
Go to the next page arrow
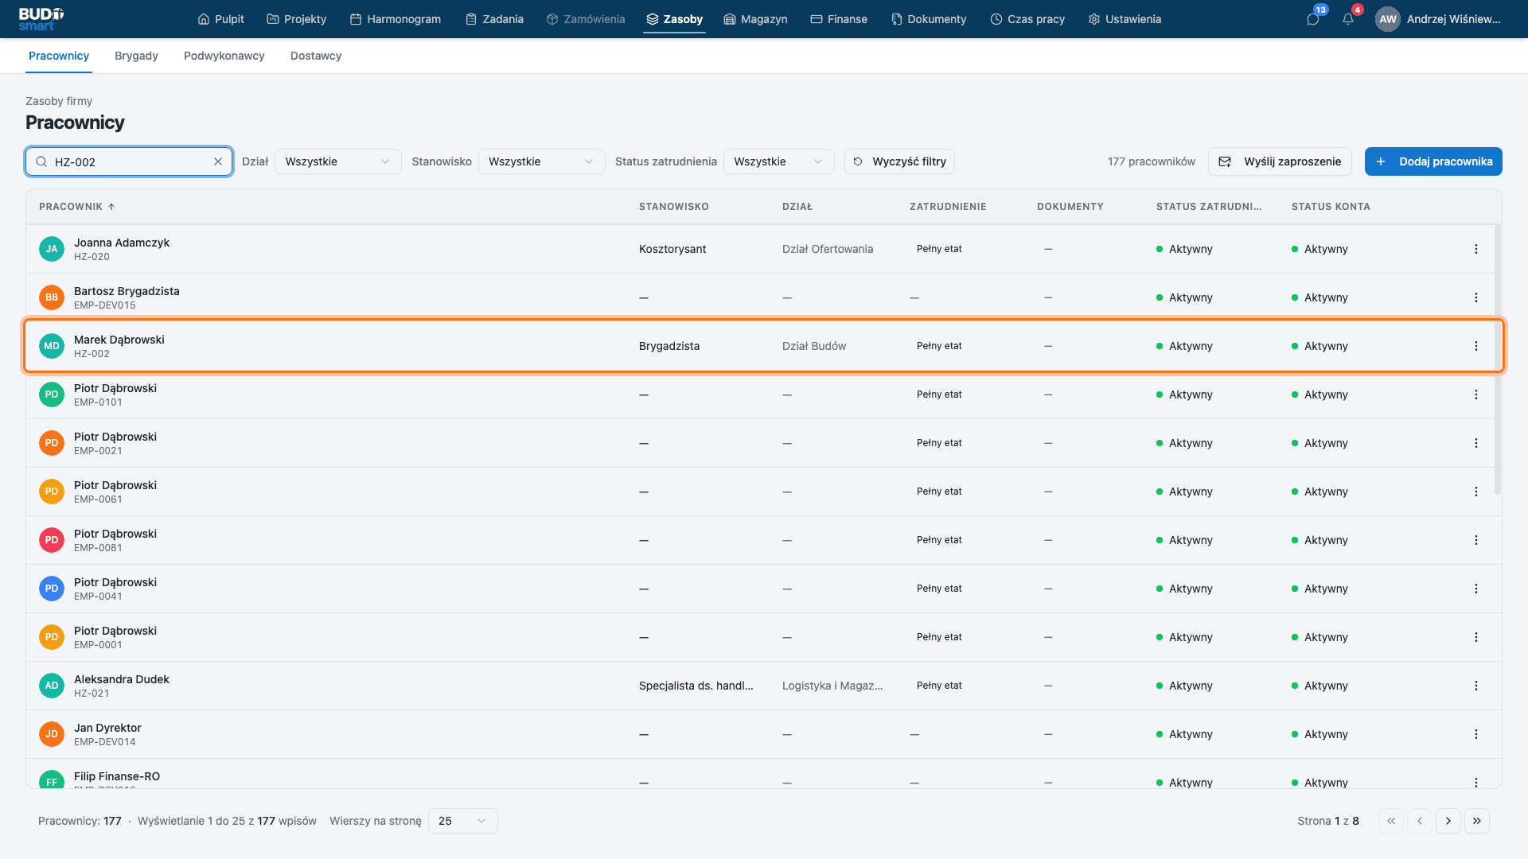click(1448, 821)
